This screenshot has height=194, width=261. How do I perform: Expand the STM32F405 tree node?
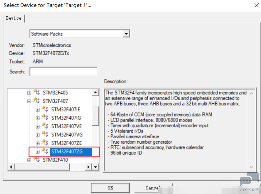point(29,93)
